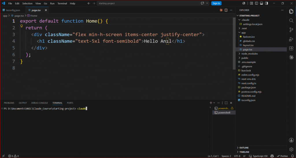
Task: Open the Accounts icon in activity bar
Action: pos(291,140)
